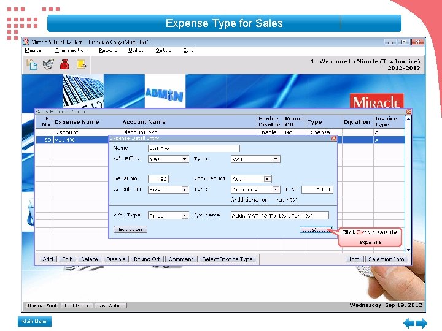The height and width of the screenshot is (331, 442).
Task: Click into the expense Name field
Action: point(193,148)
